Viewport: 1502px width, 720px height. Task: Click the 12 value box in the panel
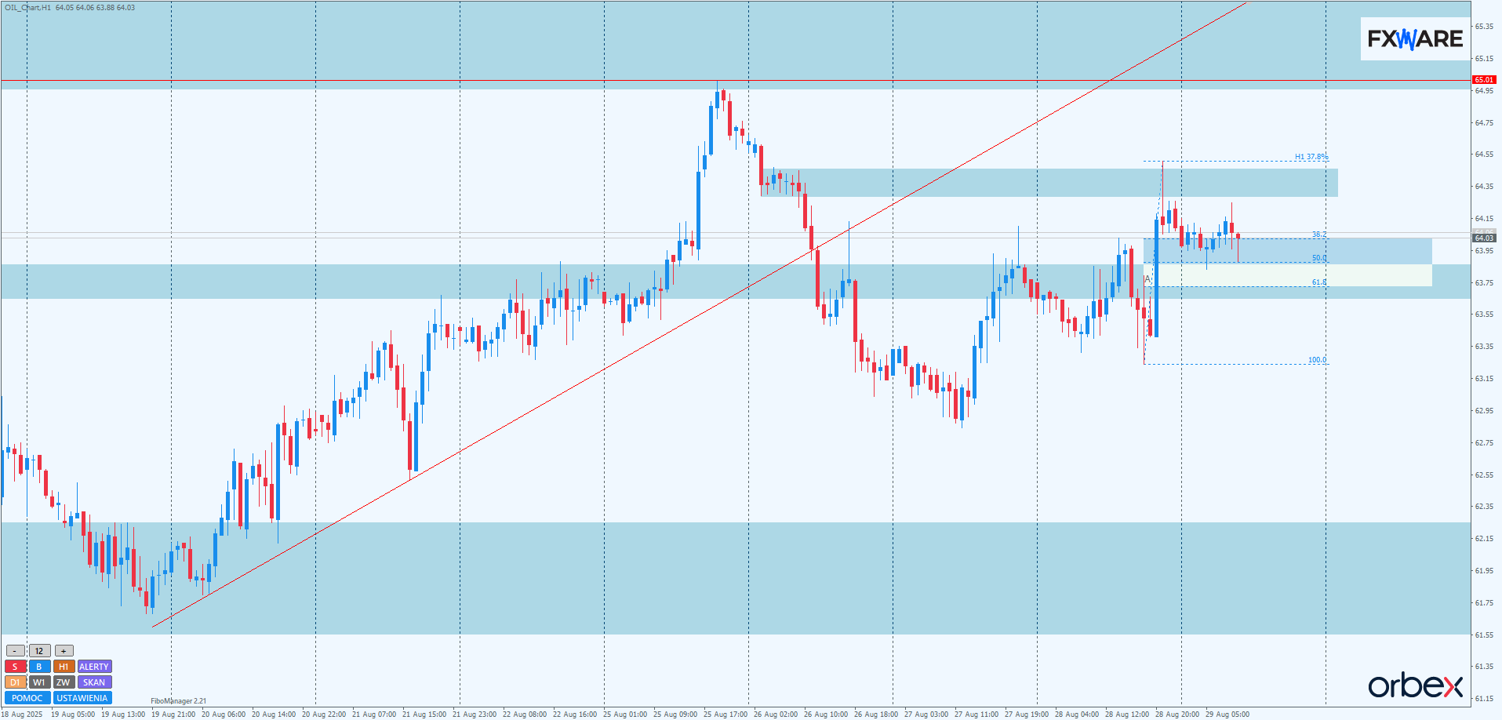tap(39, 651)
